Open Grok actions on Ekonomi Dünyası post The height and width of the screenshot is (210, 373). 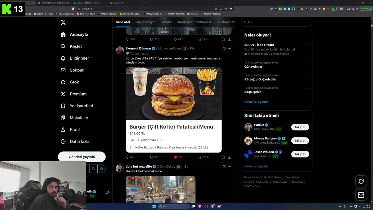click(x=224, y=48)
